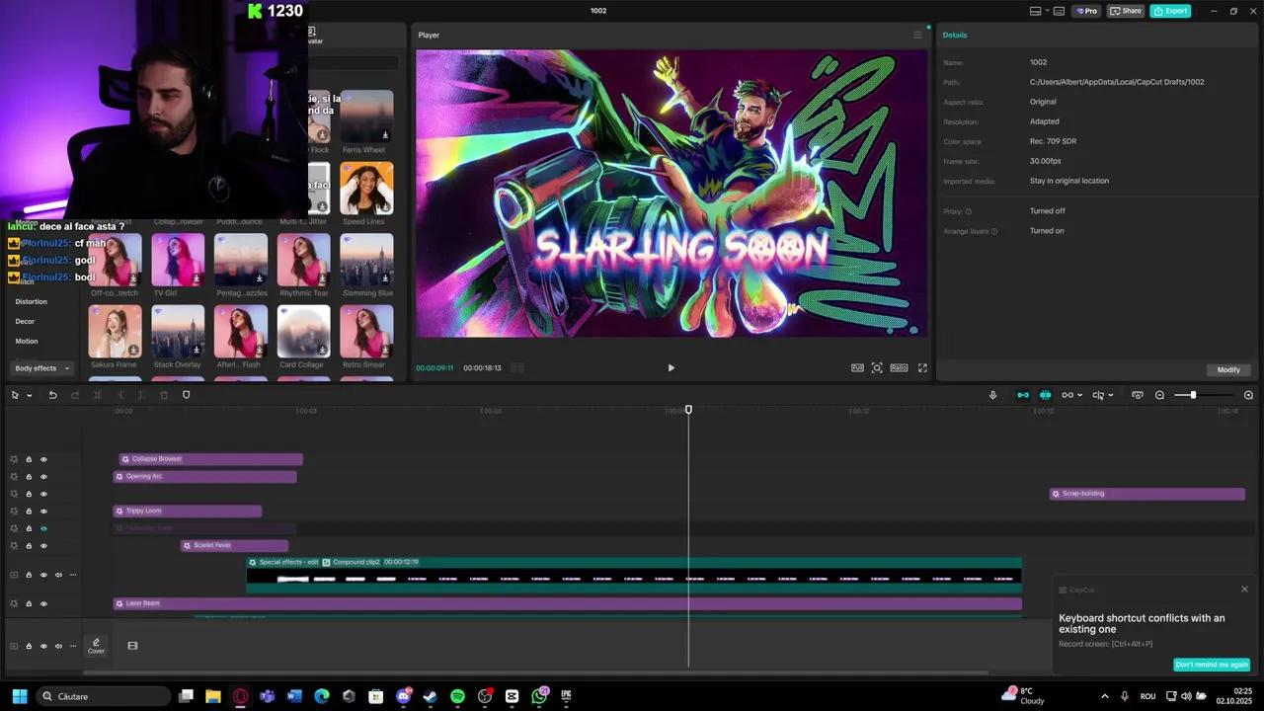1264x711 pixels.
Task: Click the zoom in timeline magnifier
Action: point(1248,395)
